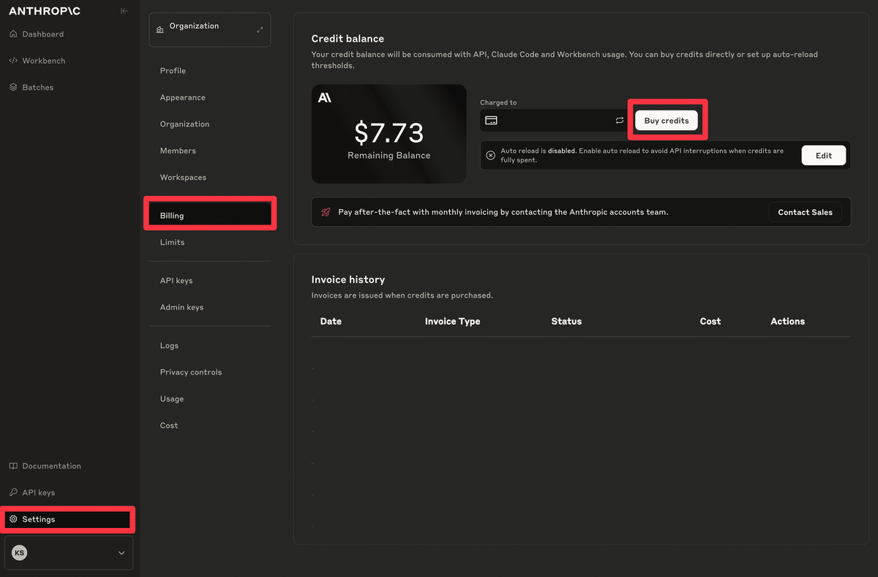
Task: Collapse the sidebar with the arrow at top
Action: point(124,10)
